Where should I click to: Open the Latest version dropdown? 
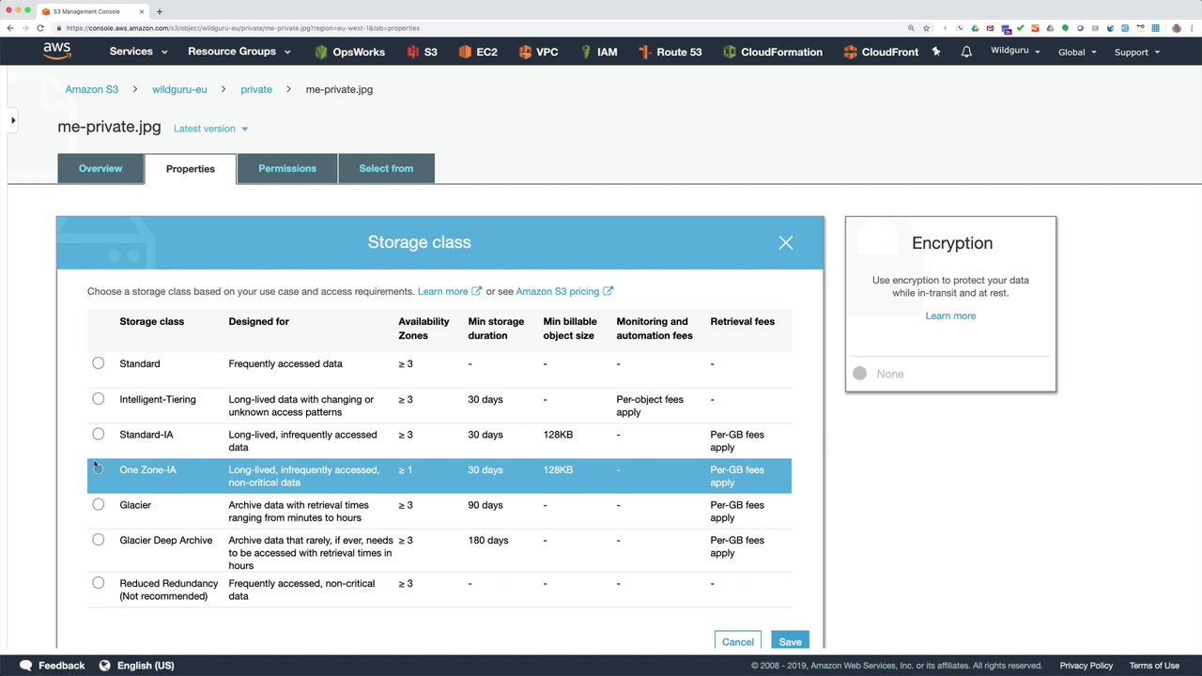click(x=211, y=129)
